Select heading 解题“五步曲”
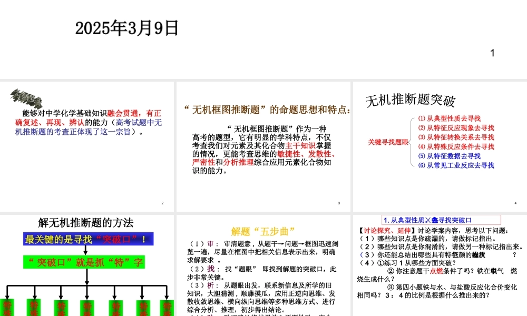Image resolution: width=527 pixels, height=316 pixels. 263,231
